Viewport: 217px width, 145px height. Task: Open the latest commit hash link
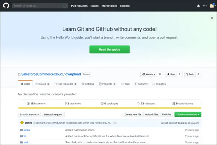[x=182, y=123]
